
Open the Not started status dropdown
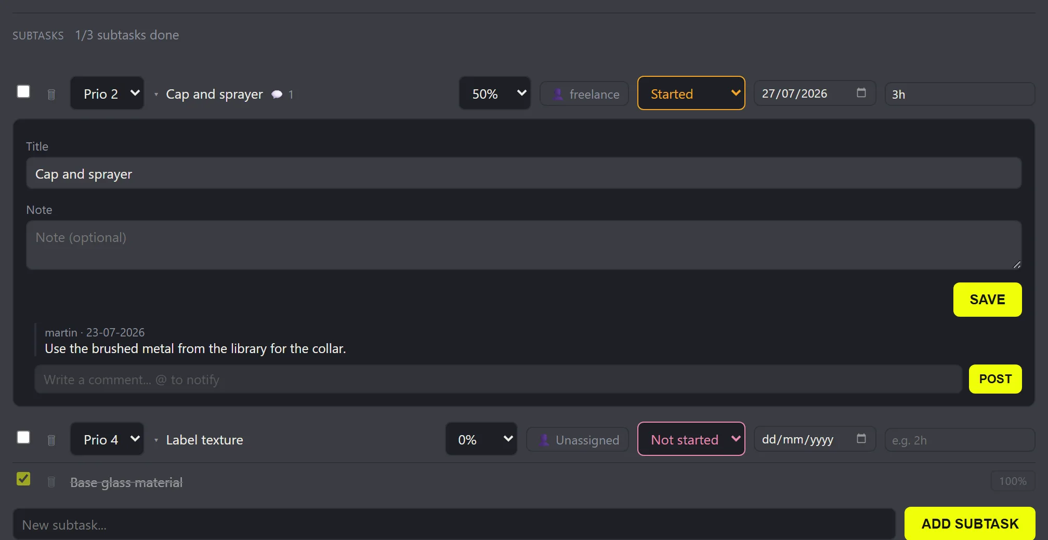pyautogui.click(x=691, y=439)
